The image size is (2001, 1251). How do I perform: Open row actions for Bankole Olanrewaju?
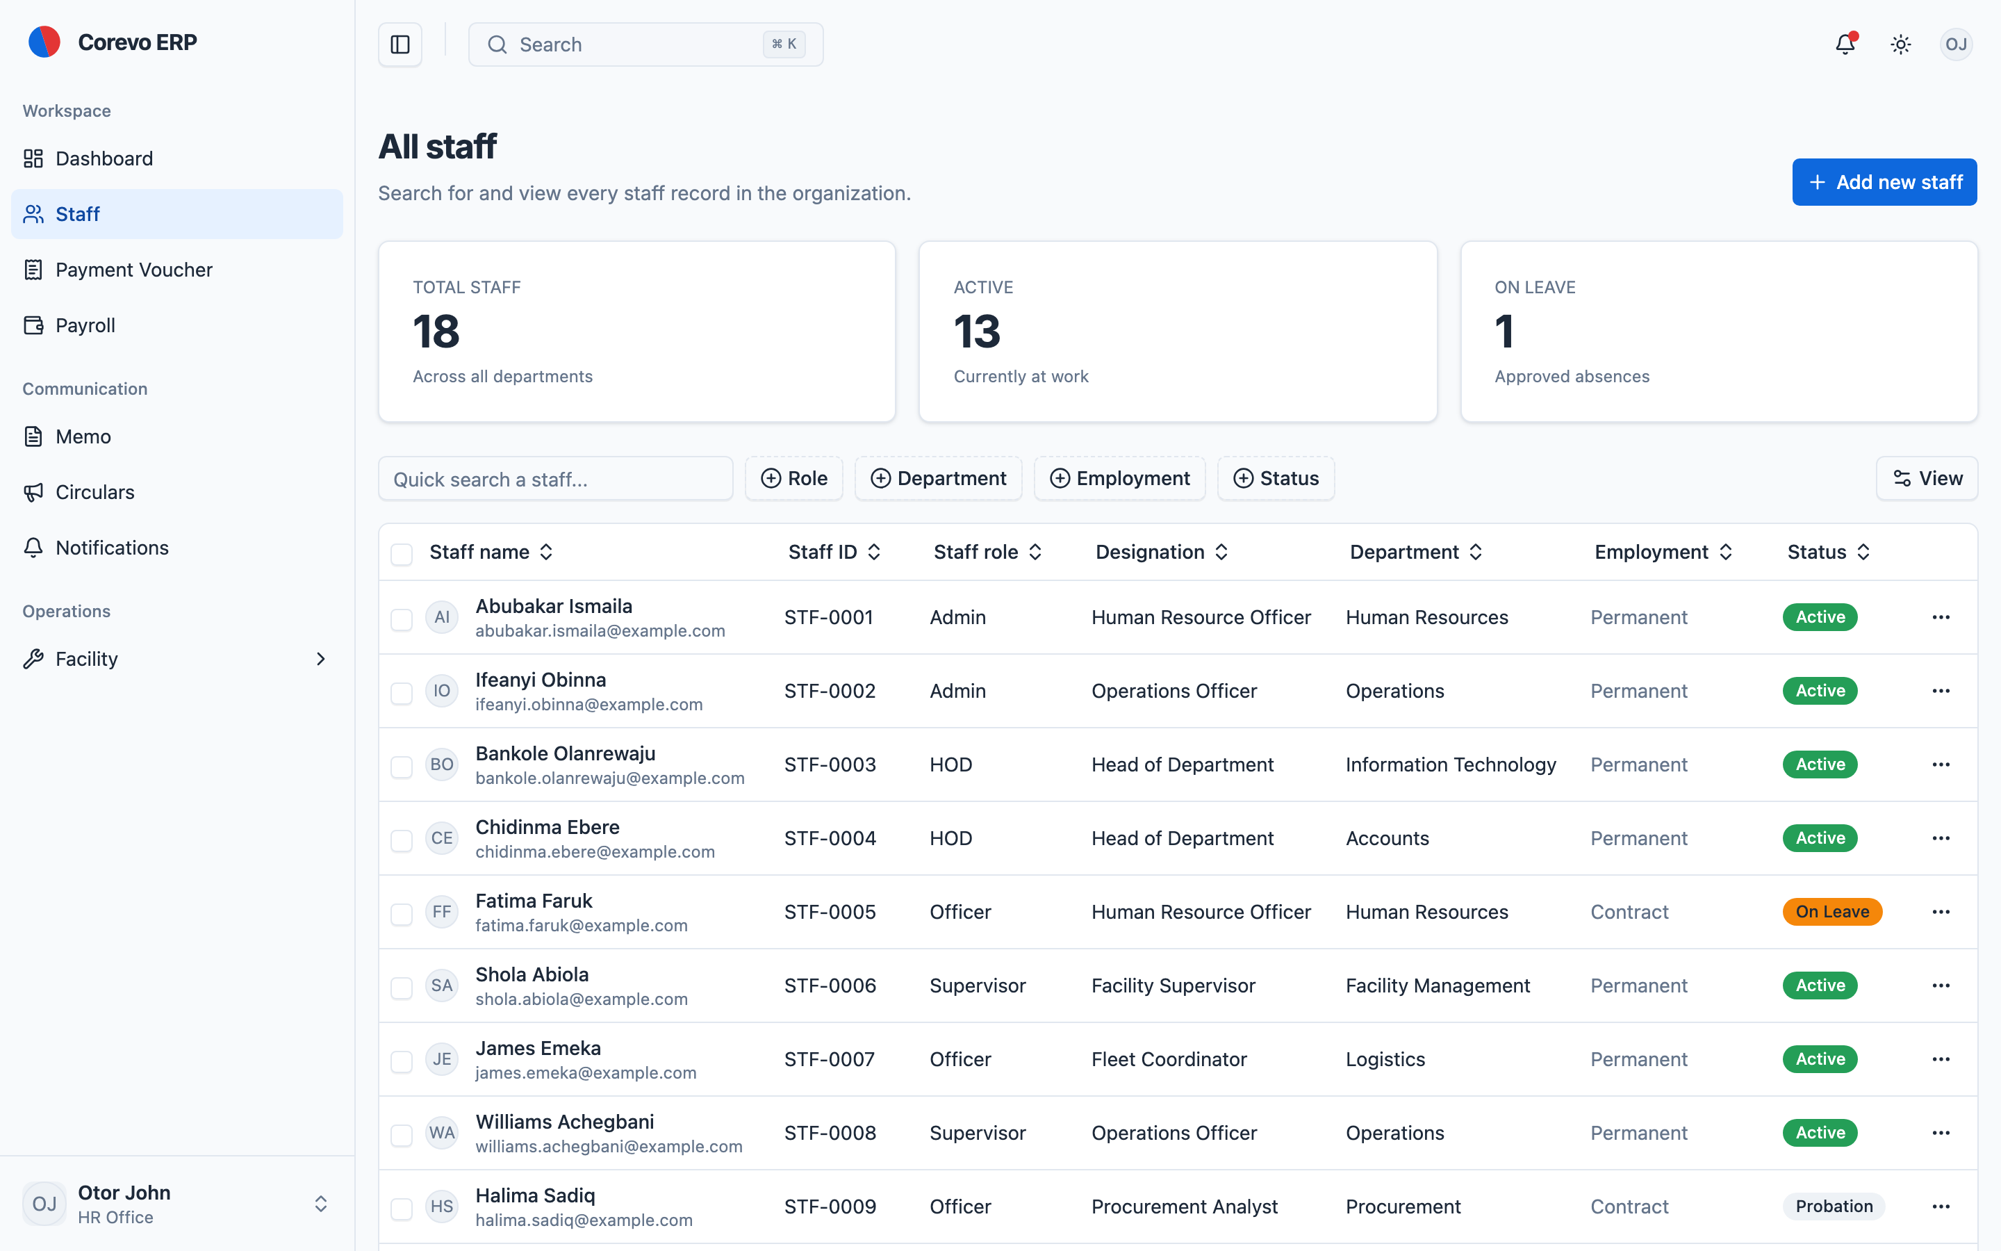(1941, 764)
